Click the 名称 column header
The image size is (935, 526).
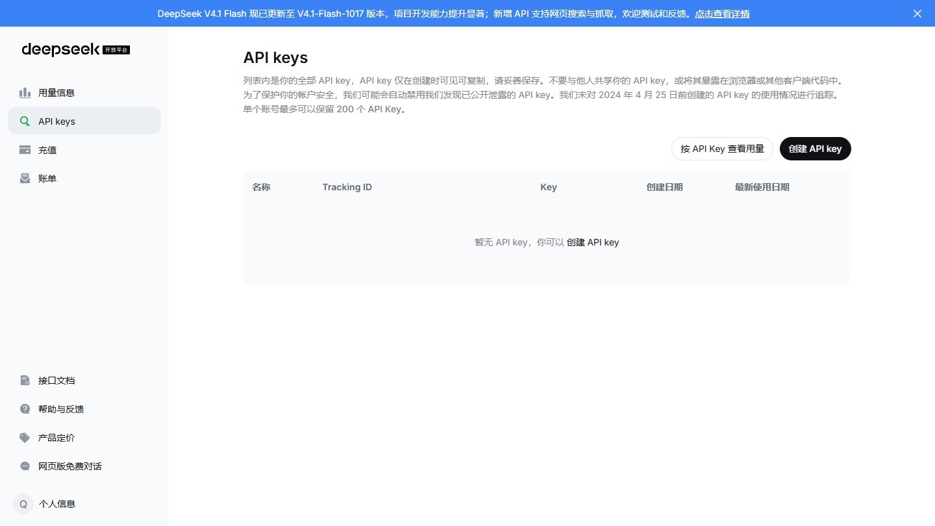coord(261,187)
